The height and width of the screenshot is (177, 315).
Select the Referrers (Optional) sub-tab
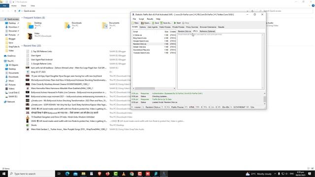[x=207, y=31]
